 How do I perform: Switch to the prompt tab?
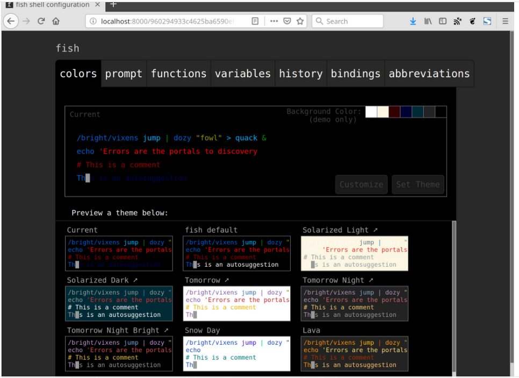(124, 74)
